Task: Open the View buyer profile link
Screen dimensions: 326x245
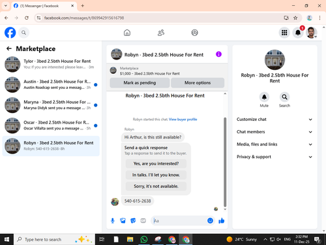Action: [x=183, y=120]
